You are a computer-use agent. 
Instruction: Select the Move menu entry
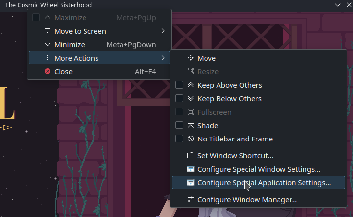[258, 58]
